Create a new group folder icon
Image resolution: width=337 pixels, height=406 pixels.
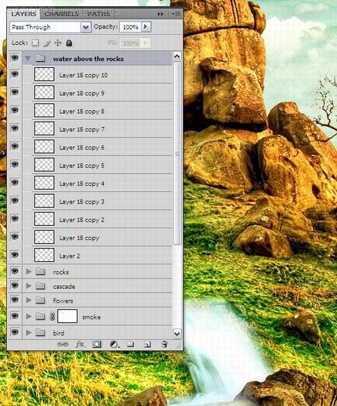point(130,344)
